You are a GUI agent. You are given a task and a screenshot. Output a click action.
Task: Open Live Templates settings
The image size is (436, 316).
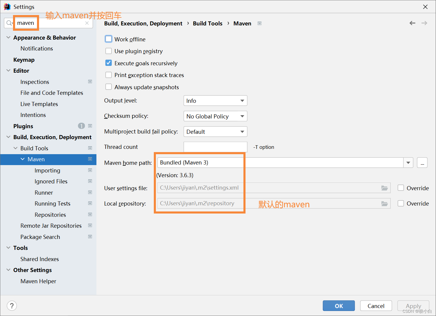[39, 104]
